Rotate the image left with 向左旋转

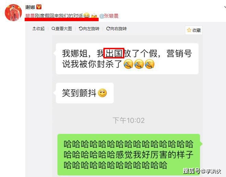point(89,29)
